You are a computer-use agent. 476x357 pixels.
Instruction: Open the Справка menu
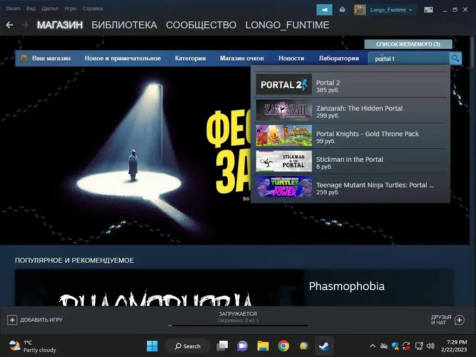93,8
